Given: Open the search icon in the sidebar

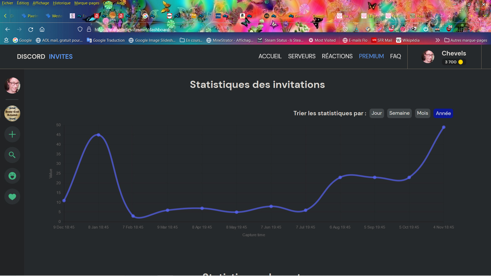Looking at the screenshot, I should [12, 155].
